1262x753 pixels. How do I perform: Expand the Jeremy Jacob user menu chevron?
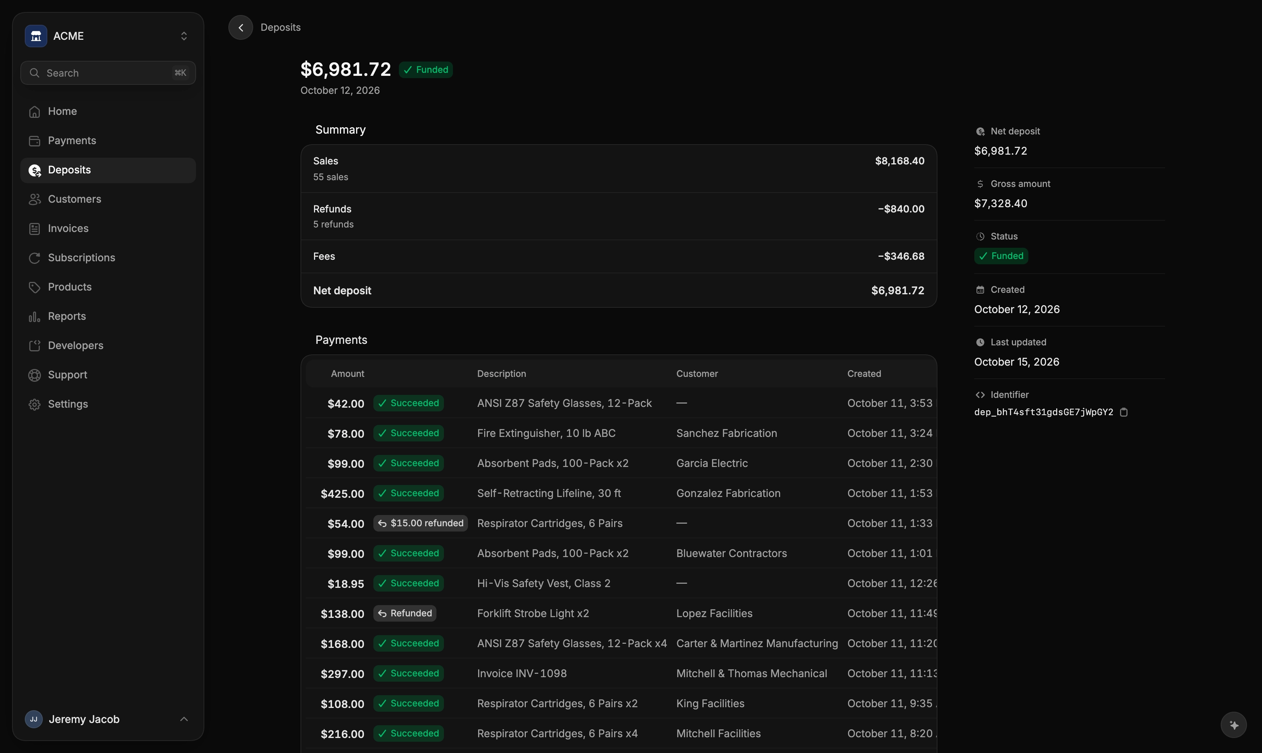tap(184, 719)
